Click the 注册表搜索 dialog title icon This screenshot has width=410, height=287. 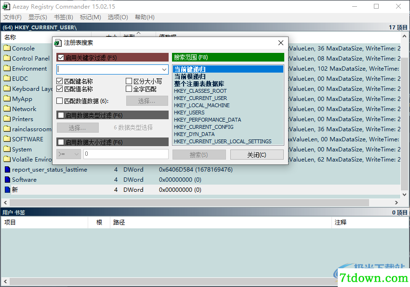coord(58,43)
